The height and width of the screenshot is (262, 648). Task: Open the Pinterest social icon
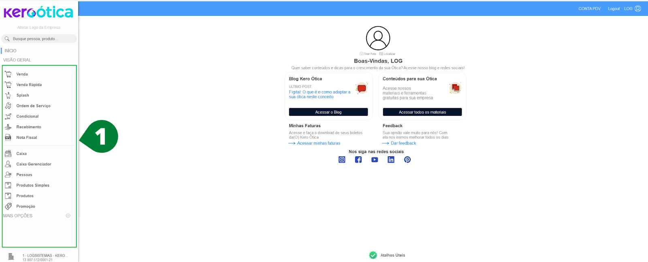[407, 160]
